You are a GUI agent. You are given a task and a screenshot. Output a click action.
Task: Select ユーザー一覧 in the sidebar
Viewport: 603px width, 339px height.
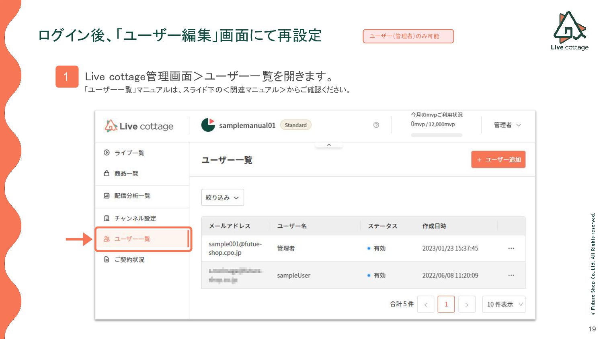(143, 239)
